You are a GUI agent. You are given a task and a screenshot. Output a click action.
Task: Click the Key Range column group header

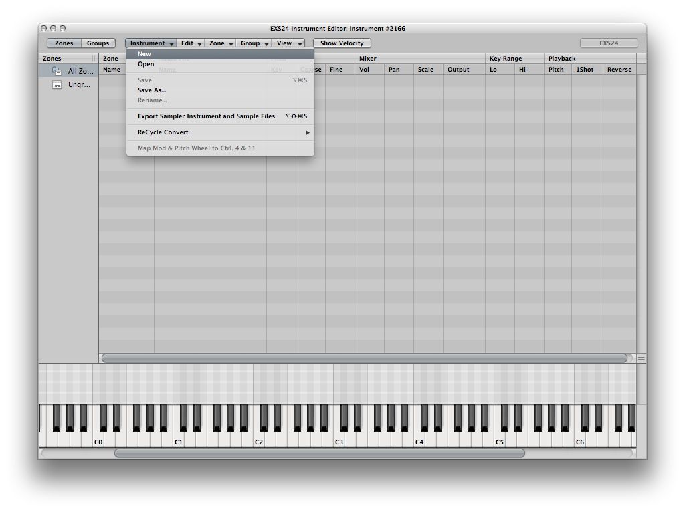coord(514,59)
